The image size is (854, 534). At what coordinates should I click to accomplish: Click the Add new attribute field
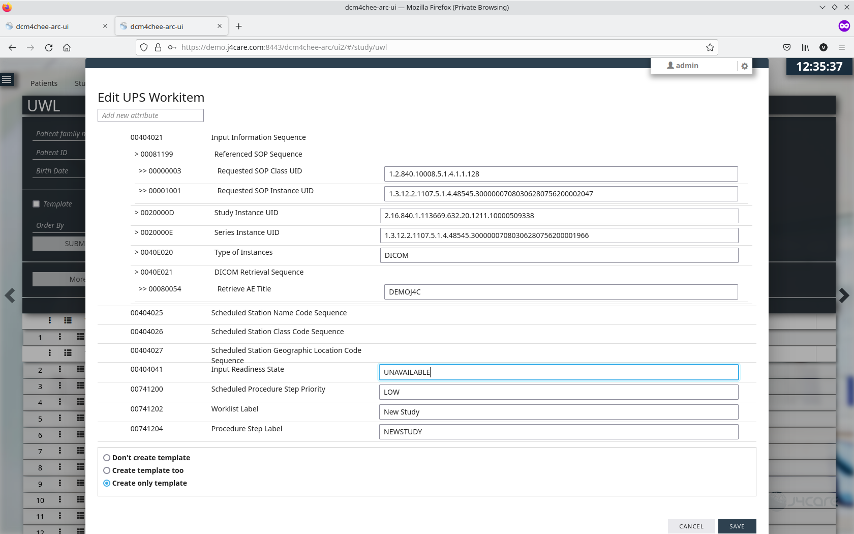150,115
